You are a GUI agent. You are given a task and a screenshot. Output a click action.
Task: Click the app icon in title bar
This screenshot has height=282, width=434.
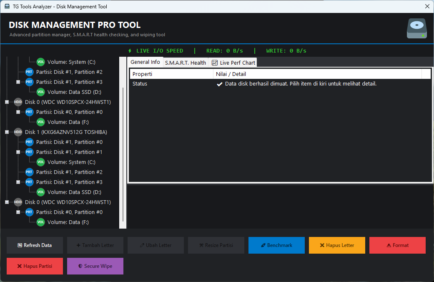(7, 6)
